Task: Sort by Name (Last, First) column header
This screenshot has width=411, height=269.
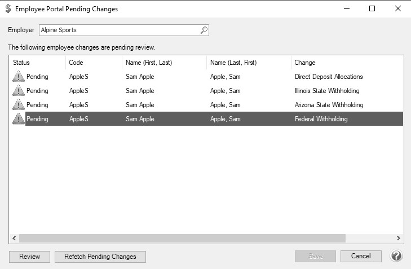Action: [x=249, y=63]
